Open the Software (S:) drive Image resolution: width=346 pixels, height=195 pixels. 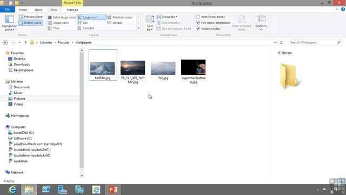(23, 139)
